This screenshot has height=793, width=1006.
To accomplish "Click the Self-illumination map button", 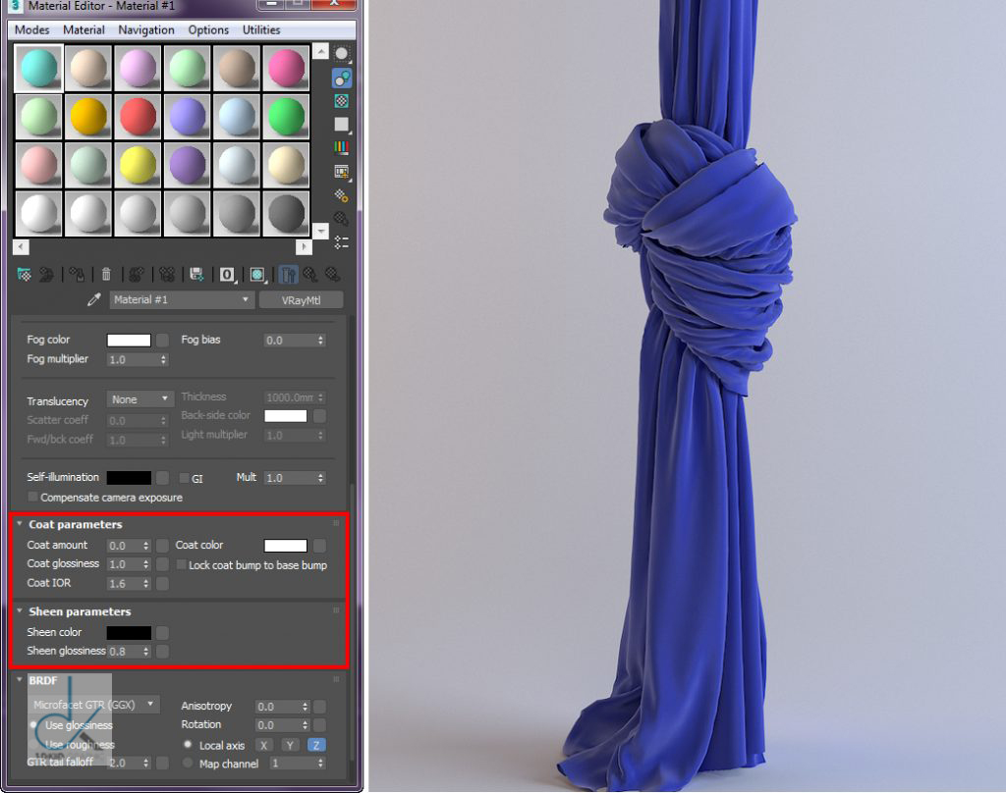I will coord(162,478).
